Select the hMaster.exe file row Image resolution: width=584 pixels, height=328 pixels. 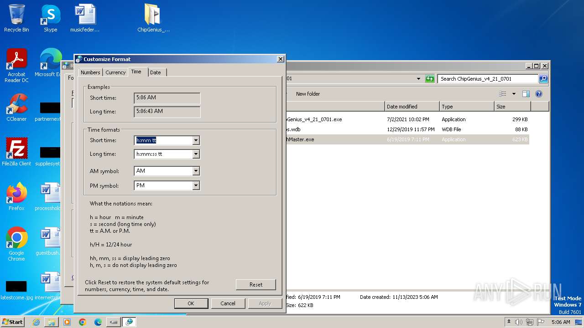[407, 139]
